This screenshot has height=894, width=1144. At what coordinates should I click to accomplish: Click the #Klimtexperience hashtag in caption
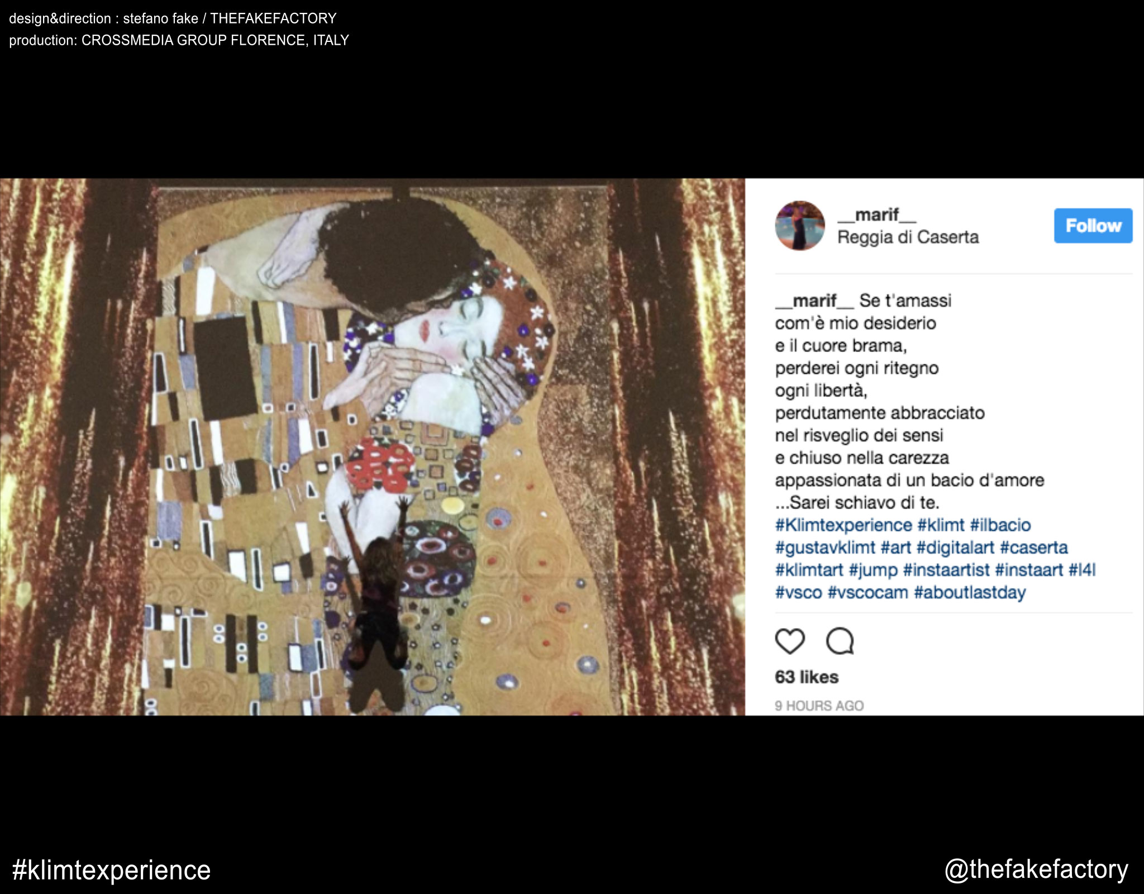pyautogui.click(x=843, y=525)
